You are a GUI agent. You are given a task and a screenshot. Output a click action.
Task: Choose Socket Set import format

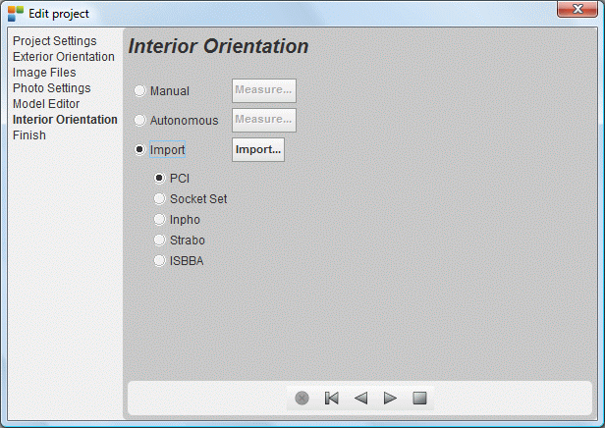coord(159,199)
